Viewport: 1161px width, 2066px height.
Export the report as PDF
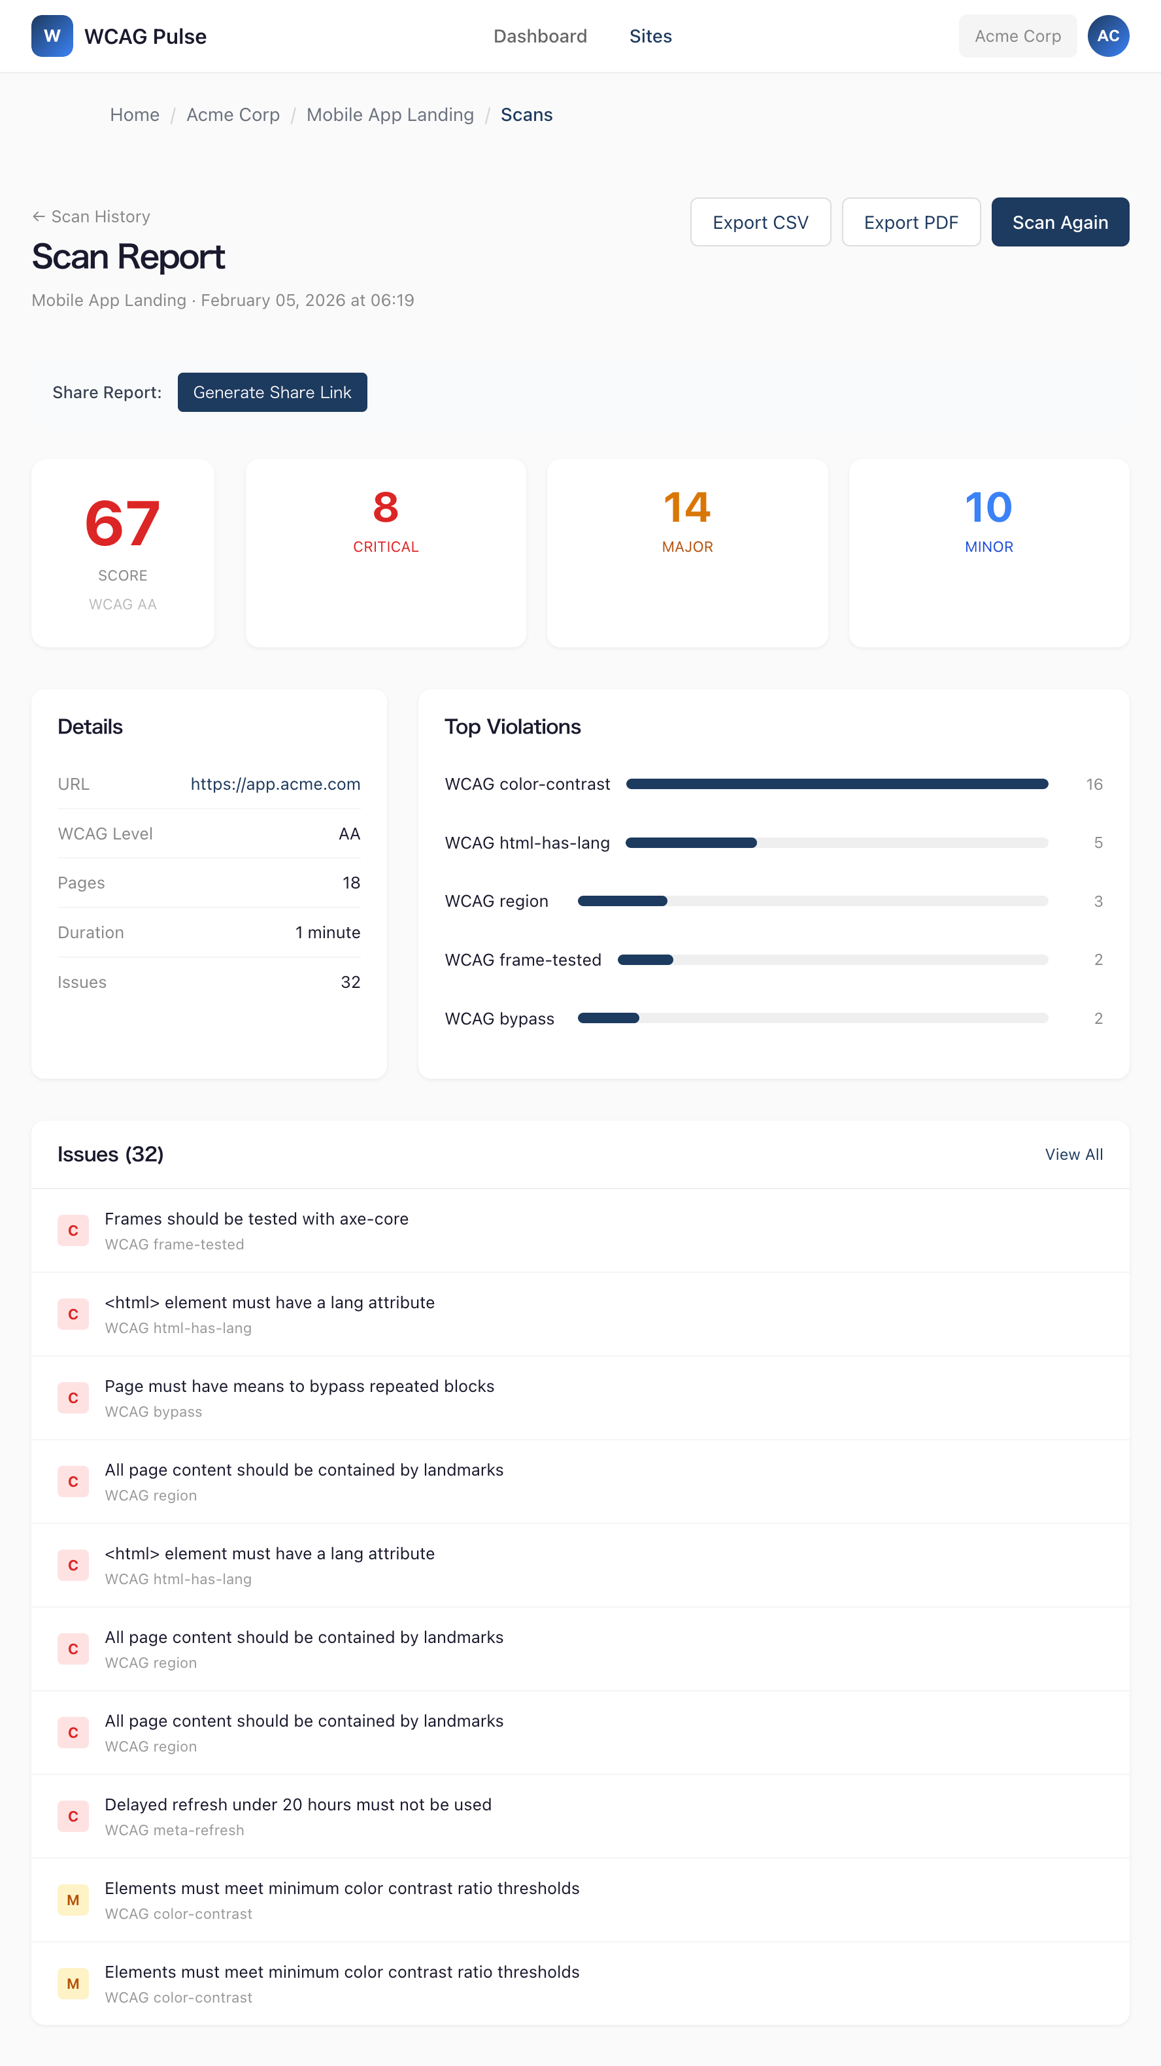(911, 222)
